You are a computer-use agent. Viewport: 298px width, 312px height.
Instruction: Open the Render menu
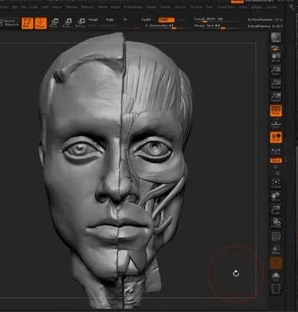[151, 7]
